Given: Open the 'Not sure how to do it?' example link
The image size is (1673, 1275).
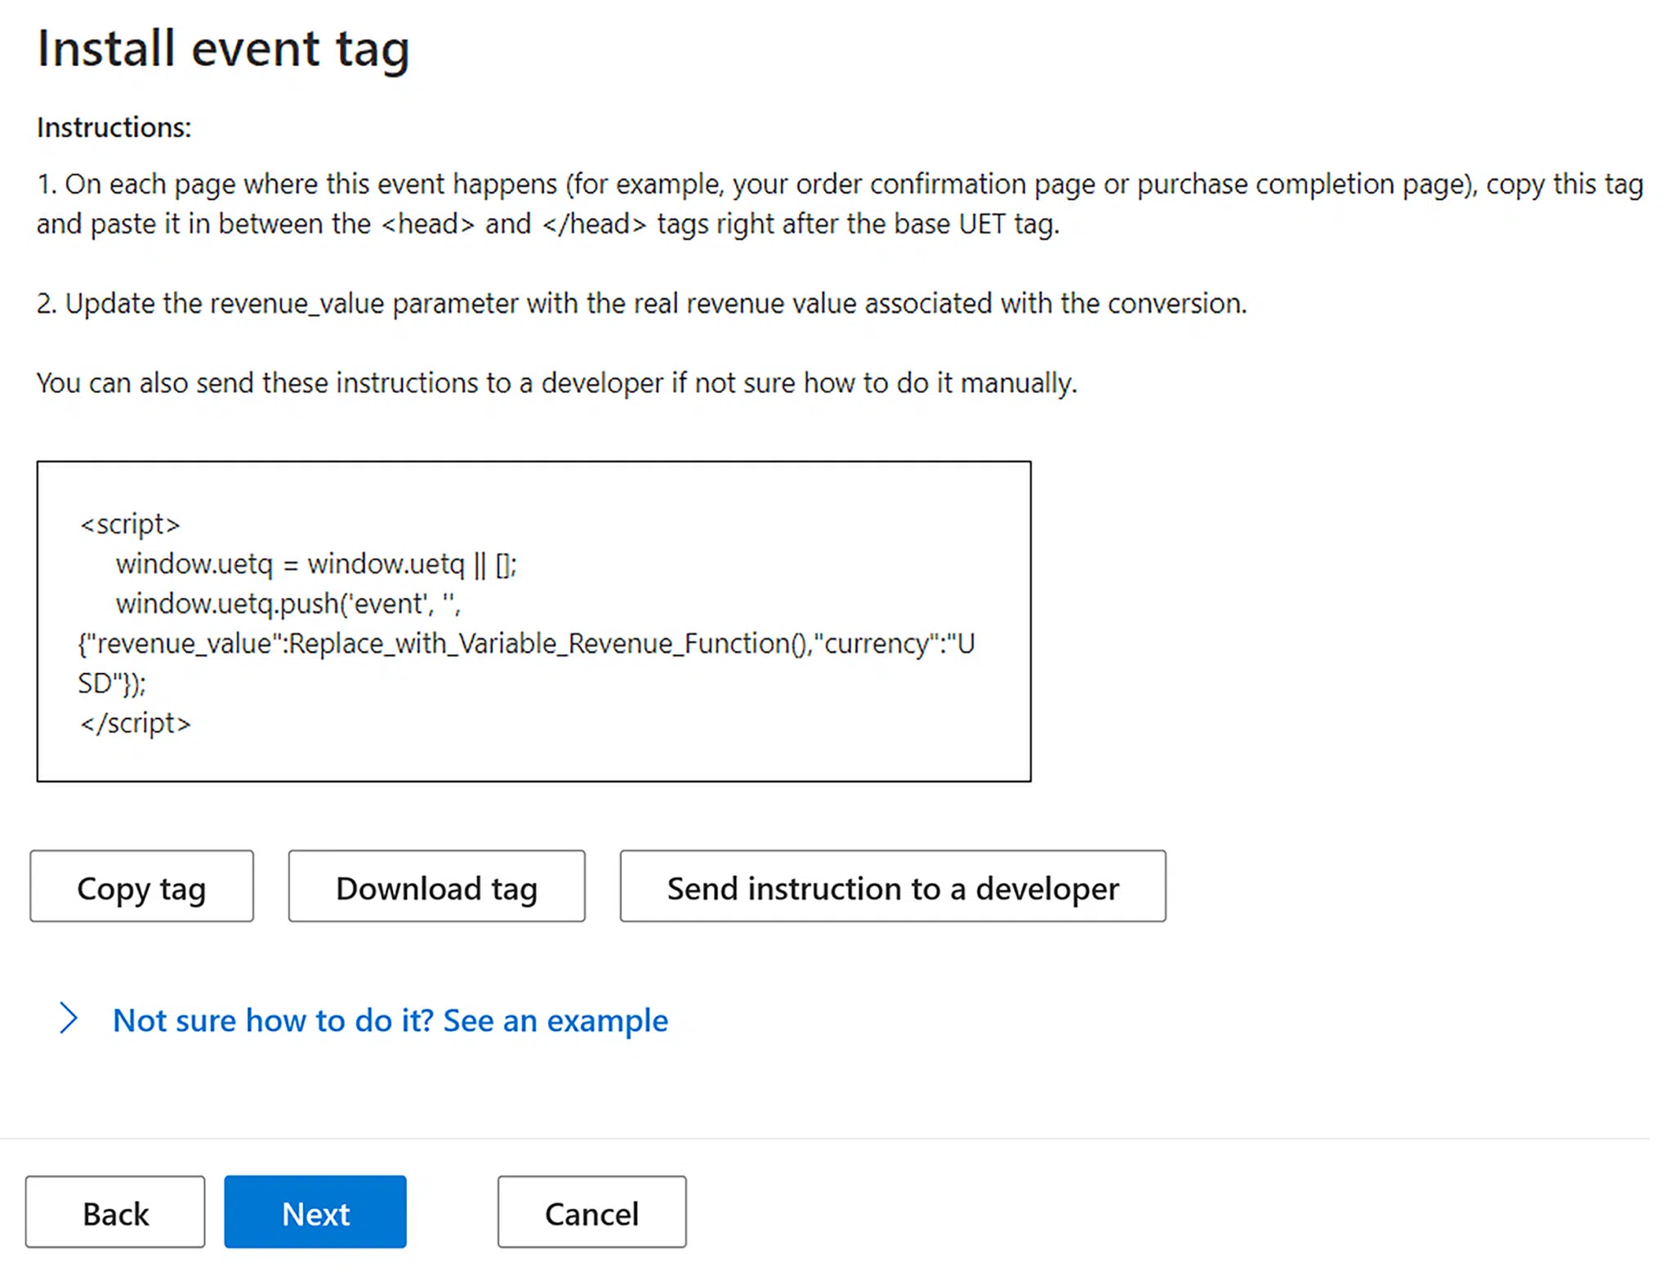Looking at the screenshot, I should pyautogui.click(x=390, y=1020).
